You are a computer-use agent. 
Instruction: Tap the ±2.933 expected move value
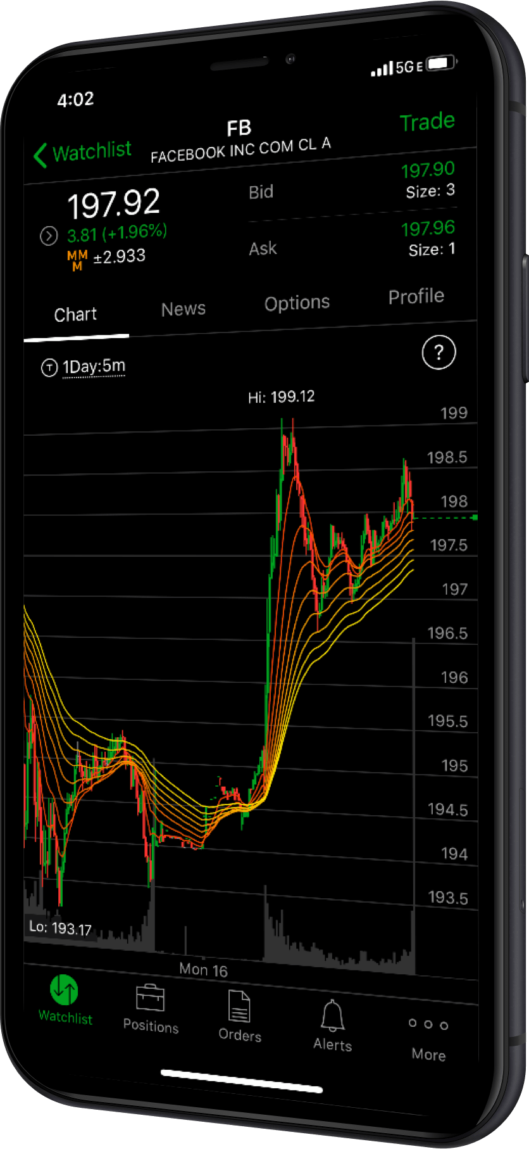click(x=120, y=257)
